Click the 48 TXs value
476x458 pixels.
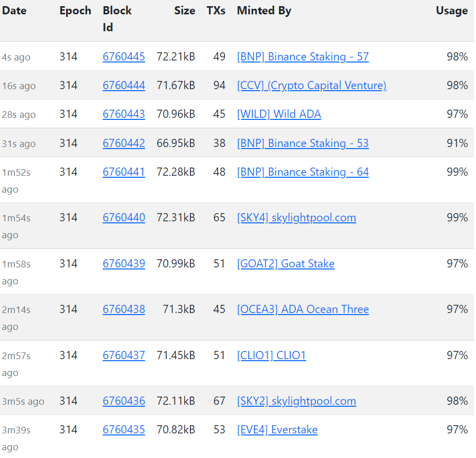219,172
